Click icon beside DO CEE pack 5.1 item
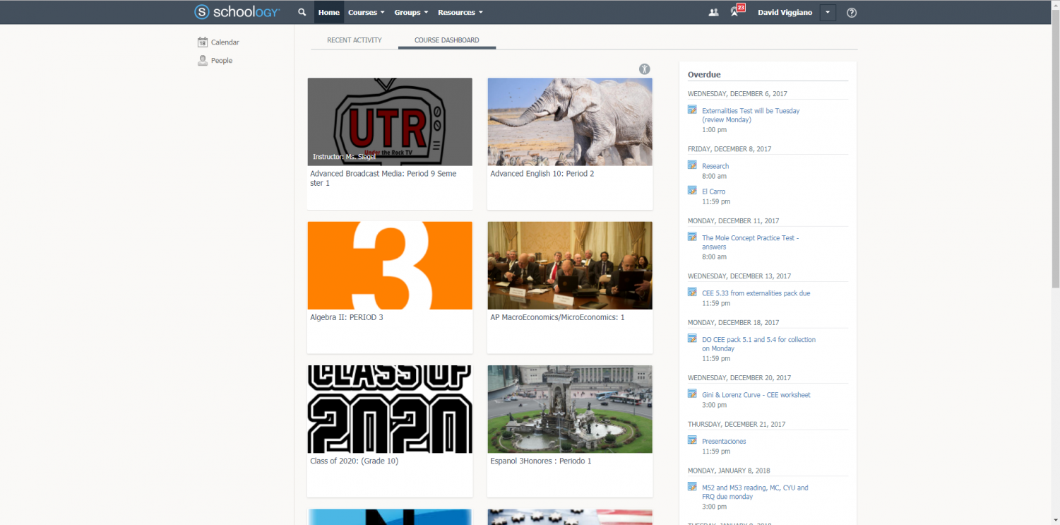1060x525 pixels. click(x=692, y=338)
